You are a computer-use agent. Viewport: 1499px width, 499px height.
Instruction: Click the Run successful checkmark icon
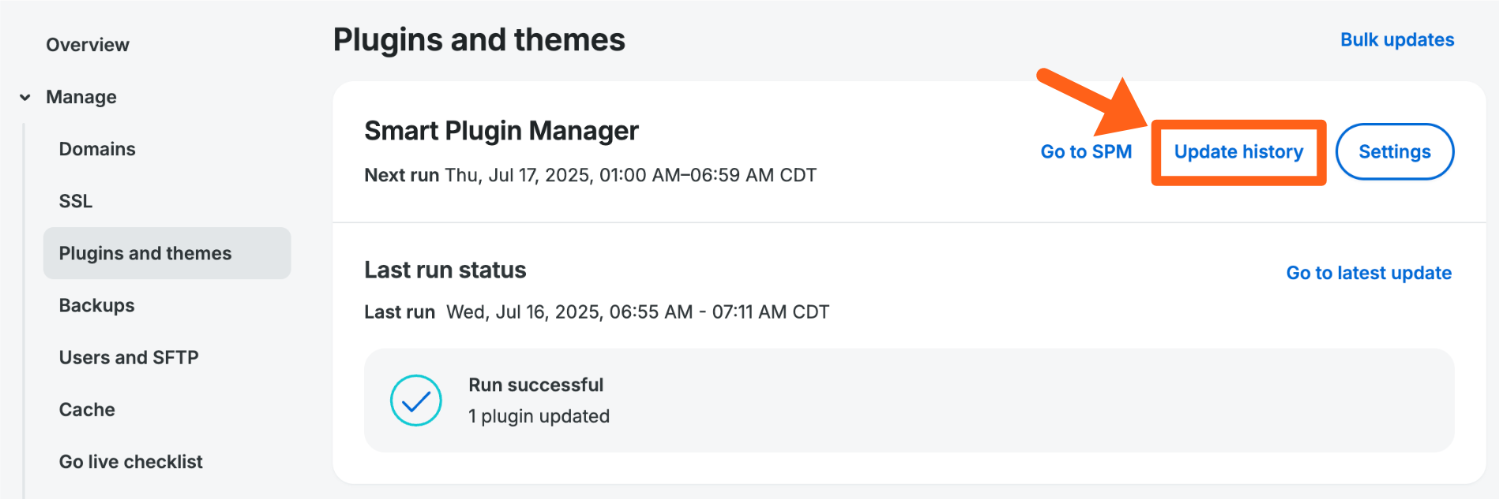click(x=416, y=400)
